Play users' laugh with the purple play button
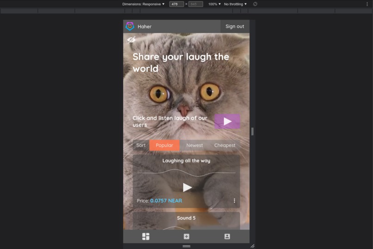The height and width of the screenshot is (249, 373). 227,121
